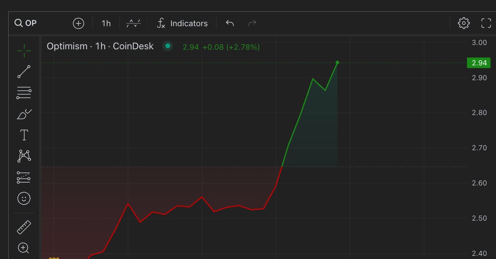Screen dimensions: 496x259
Task: Click the green market status indicator dot
Action: [167, 46]
